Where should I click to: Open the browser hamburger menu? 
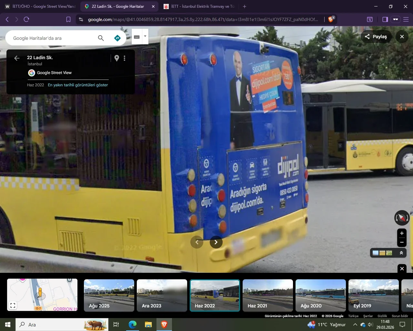point(406,19)
